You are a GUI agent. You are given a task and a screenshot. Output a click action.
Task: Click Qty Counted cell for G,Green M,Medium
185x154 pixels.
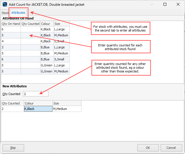pyautogui.click(x=30, y=71)
